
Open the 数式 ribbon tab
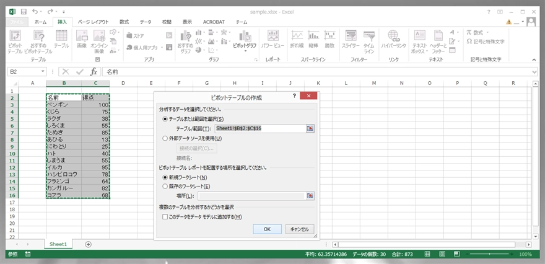click(x=124, y=22)
